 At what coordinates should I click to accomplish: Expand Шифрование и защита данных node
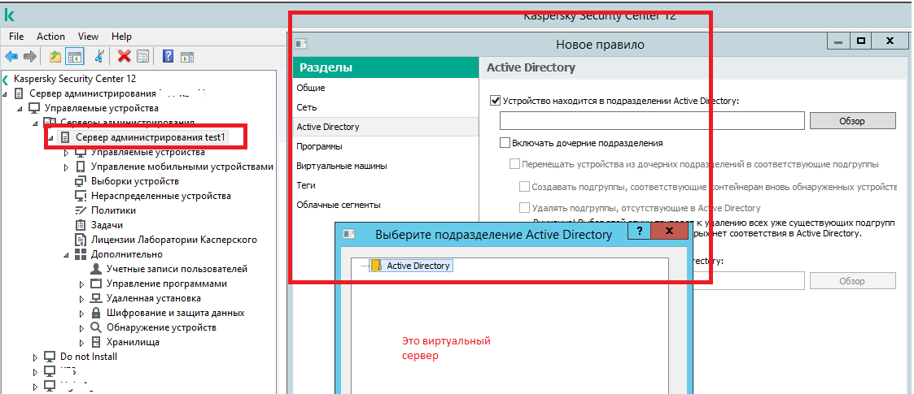coord(82,313)
